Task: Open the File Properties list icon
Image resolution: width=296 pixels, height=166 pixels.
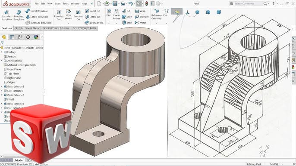Action: point(152,3)
